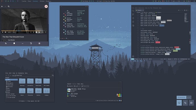The height and width of the screenshot is (110, 196).
Task: Open the FreeTube profile avatar A
Action: coord(46,7)
